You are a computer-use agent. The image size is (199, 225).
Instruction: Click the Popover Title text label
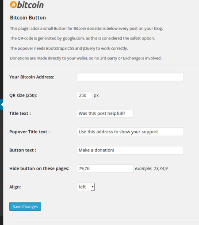pyautogui.click(x=30, y=132)
